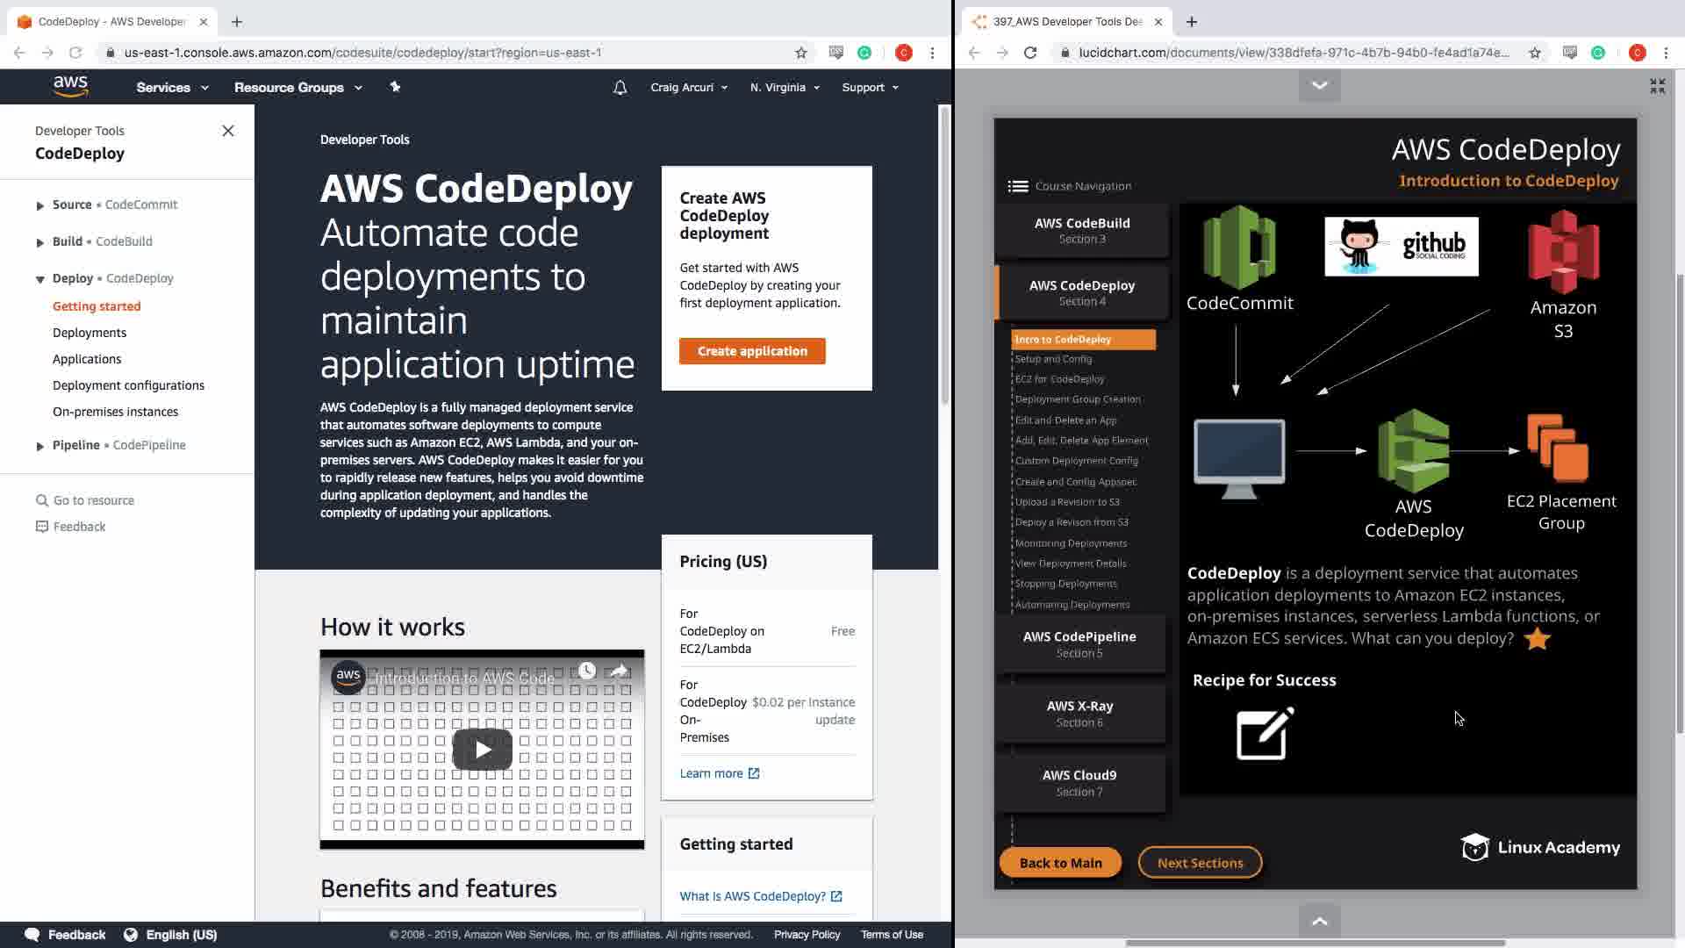
Task: Click the Create application button
Action: coord(752,351)
